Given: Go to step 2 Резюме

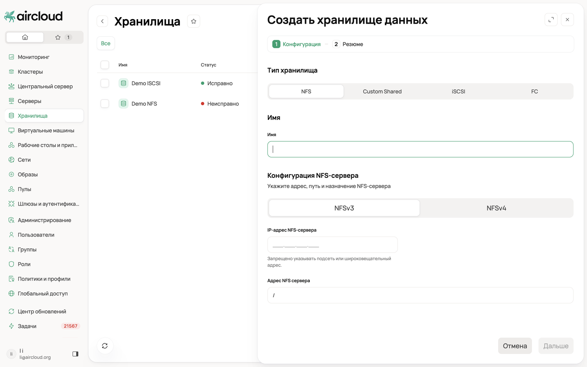Looking at the screenshot, I should point(348,44).
